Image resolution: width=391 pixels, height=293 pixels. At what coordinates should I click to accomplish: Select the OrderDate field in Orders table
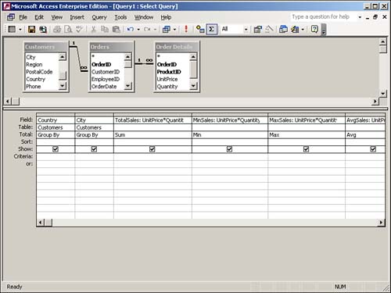click(x=104, y=87)
